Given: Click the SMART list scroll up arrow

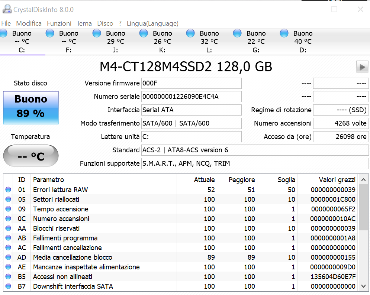Looking at the screenshot, I should 363,180.
